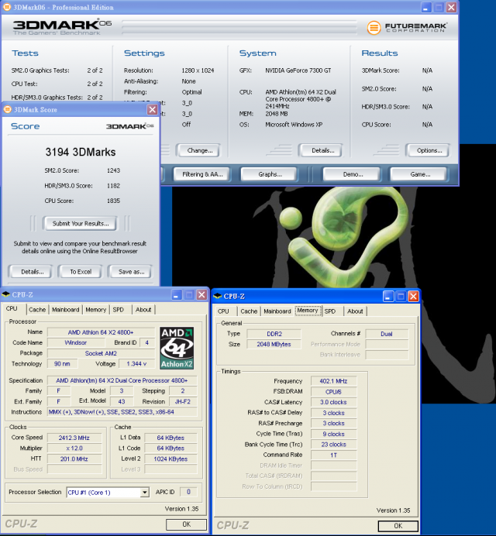Click the Revision JH-F2 value
Screen dimensions: 496x536
[x=183, y=402]
